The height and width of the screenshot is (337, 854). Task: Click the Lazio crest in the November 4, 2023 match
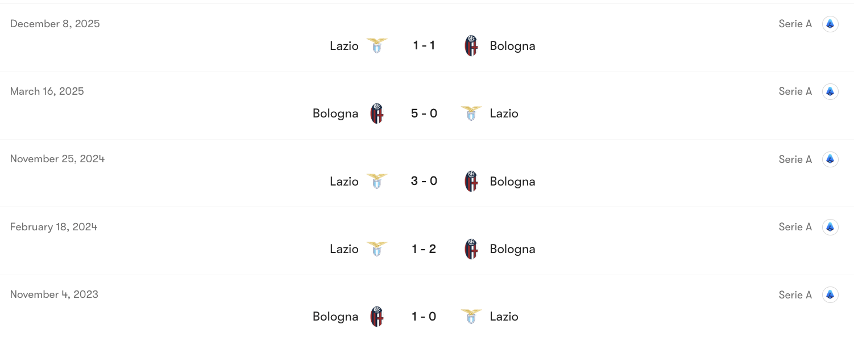(x=471, y=316)
